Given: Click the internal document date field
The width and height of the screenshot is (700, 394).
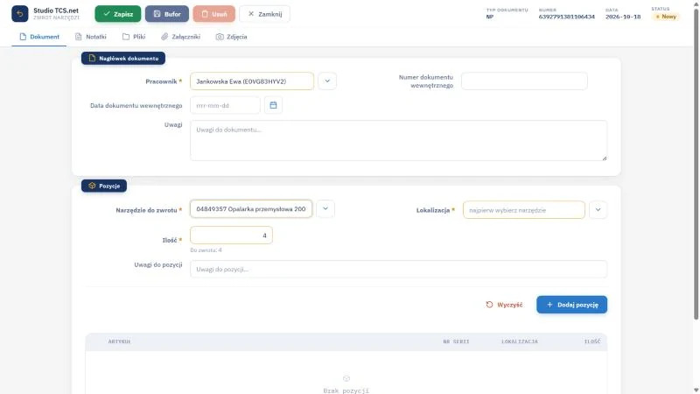Looking at the screenshot, I should tap(225, 105).
